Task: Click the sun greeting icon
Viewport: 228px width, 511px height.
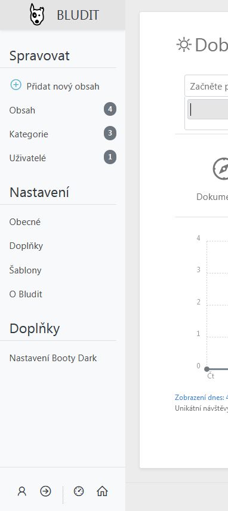Action: pyautogui.click(x=184, y=45)
